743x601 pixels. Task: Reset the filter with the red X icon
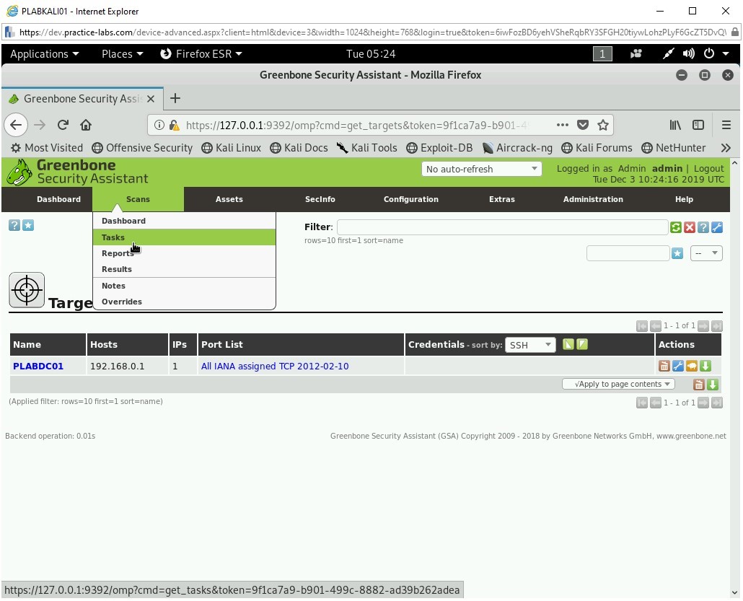[690, 227]
